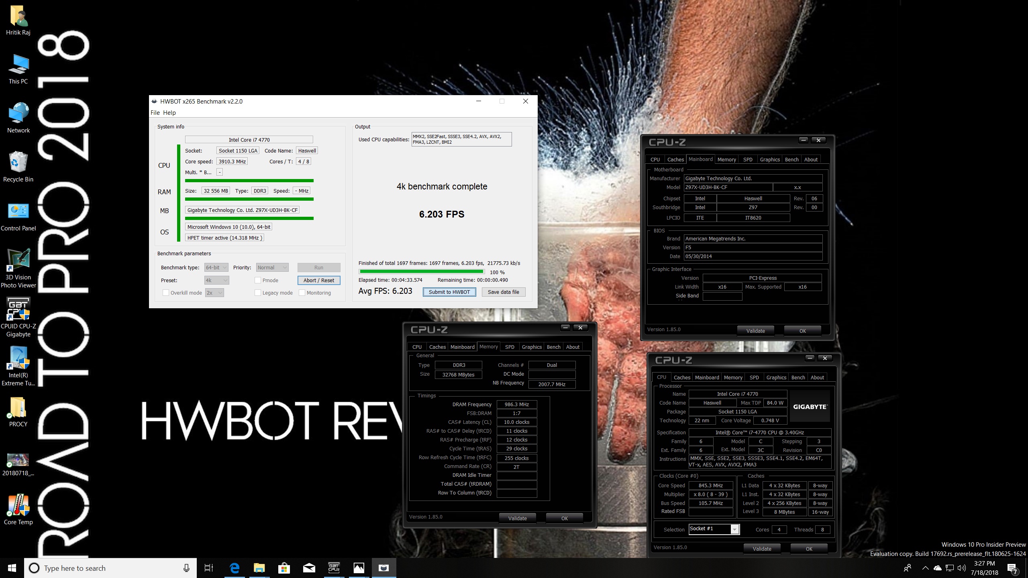Open the Preset 4k dropdown

click(217, 280)
